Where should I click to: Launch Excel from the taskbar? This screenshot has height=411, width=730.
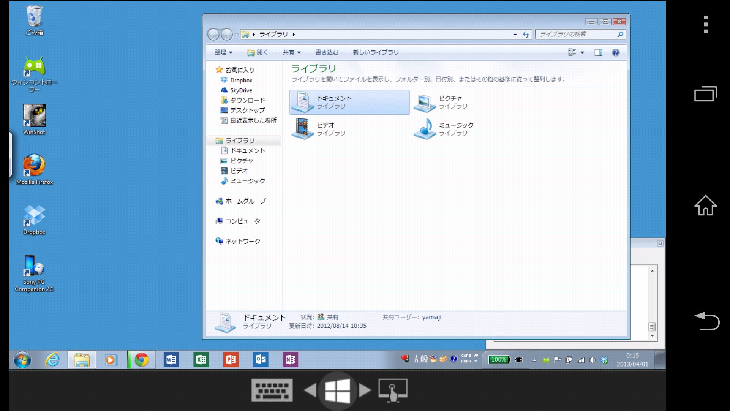point(201,360)
